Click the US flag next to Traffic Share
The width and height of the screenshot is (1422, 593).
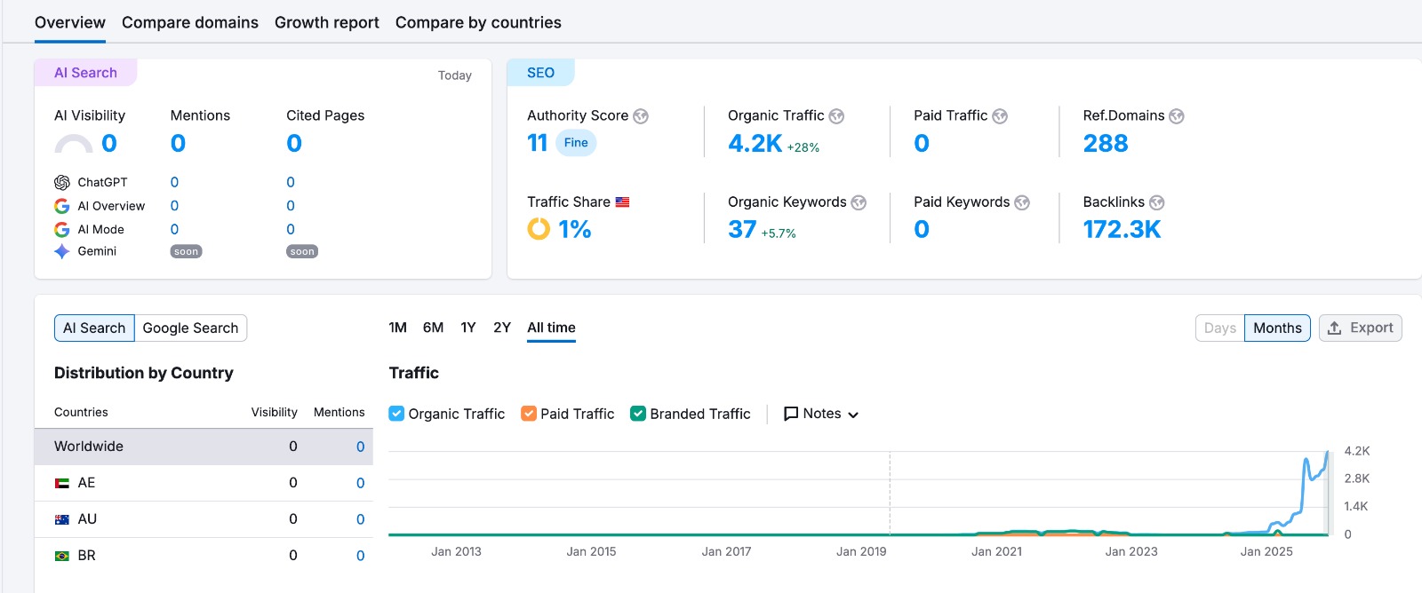[x=622, y=202]
